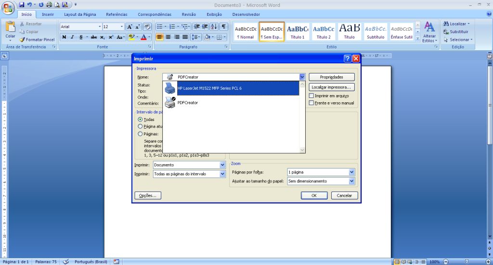Toggle strikethrough (abc) formatting
The width and height of the screenshot is (493, 265).
(94, 37)
